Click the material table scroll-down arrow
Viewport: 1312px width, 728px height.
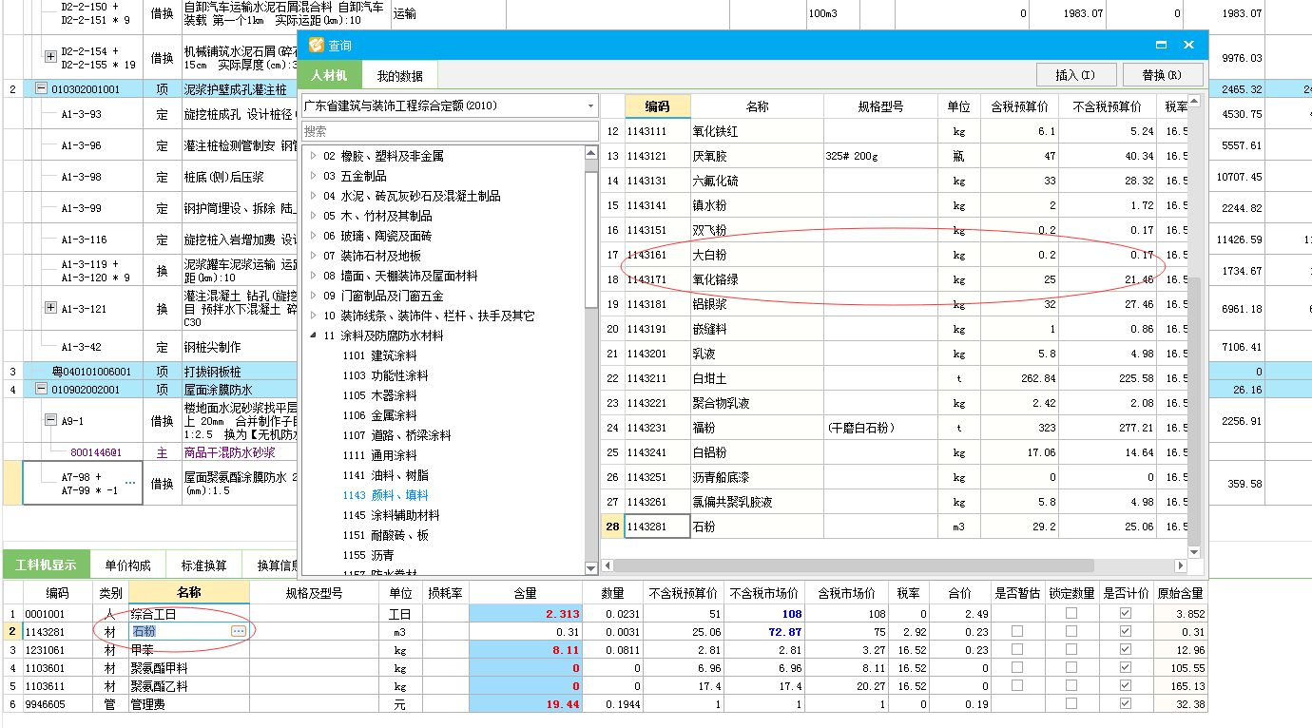click(1195, 550)
